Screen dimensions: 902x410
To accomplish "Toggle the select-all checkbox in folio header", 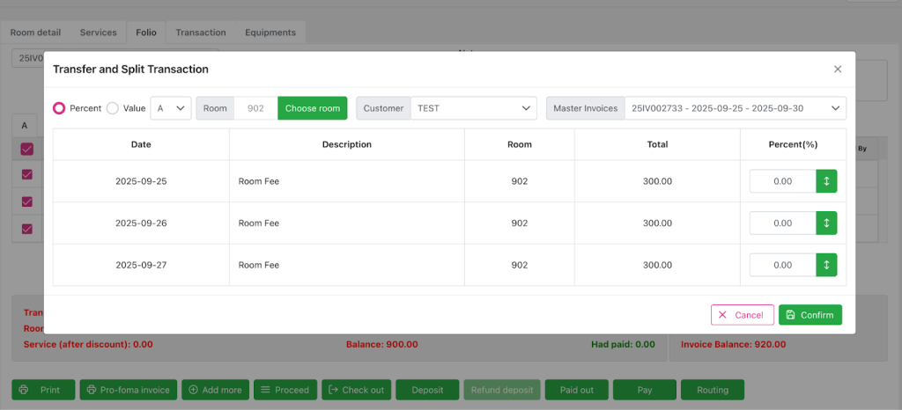I will point(26,149).
